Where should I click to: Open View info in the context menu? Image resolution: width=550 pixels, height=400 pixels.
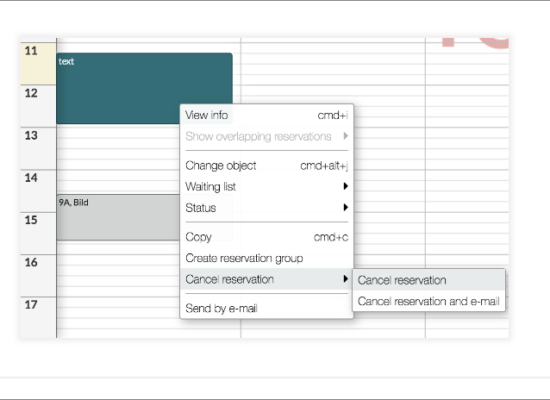click(x=266, y=116)
